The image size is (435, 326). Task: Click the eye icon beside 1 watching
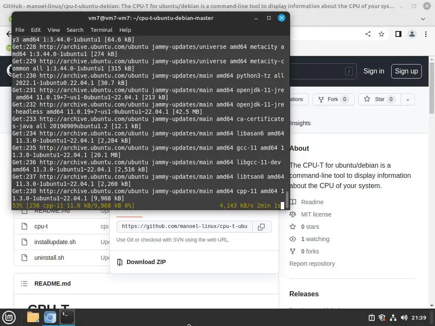pos(293,239)
